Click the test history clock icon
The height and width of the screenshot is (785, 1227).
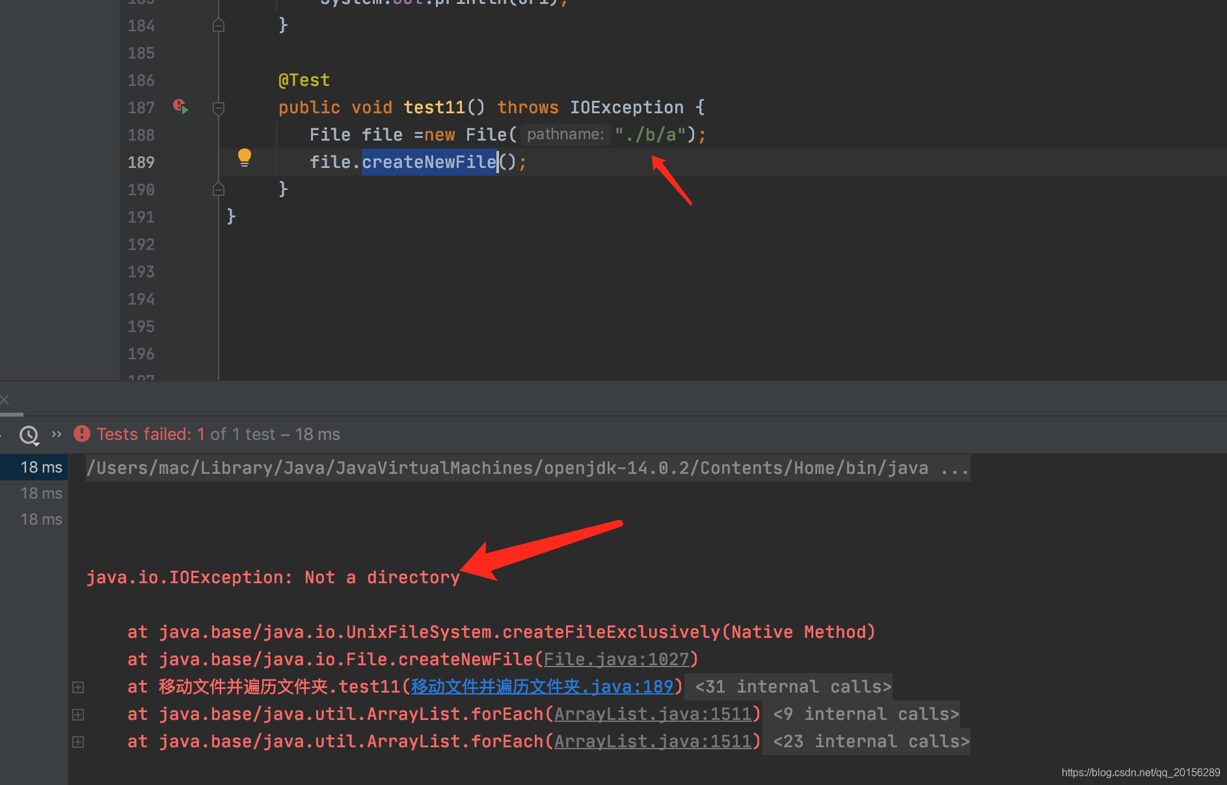point(29,435)
